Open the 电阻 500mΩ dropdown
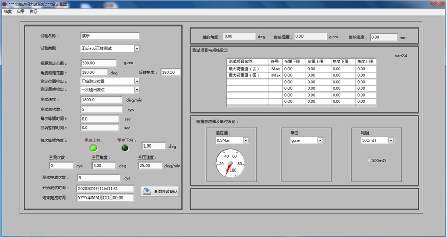 (390, 140)
